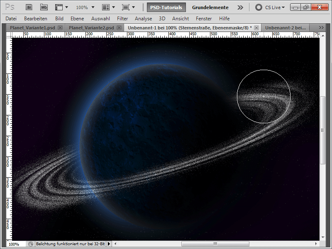Click the Belichtung status bar text

click(70, 244)
